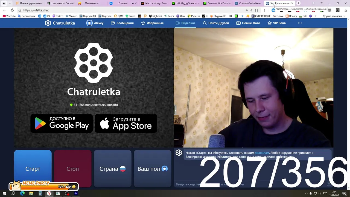Show hidden bookmarks with chevron
The image size is (350, 197).
[316, 16]
